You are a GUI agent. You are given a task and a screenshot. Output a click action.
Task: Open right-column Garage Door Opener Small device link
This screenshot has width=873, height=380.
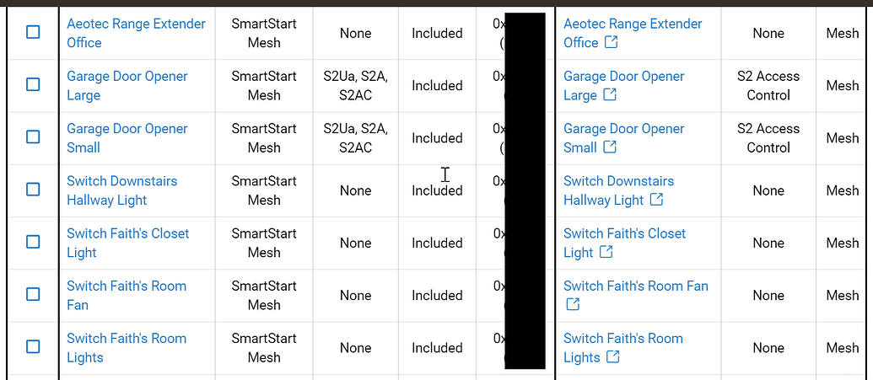pos(623,138)
